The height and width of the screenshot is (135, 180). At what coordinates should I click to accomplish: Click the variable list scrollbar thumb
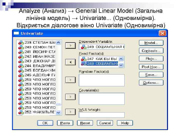(58, 104)
